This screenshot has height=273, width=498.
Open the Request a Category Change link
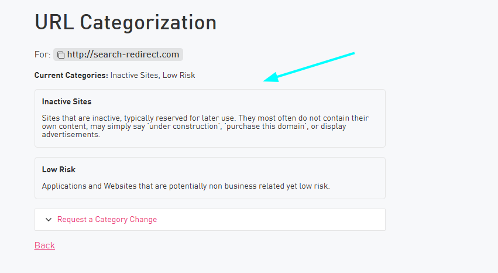(x=107, y=220)
